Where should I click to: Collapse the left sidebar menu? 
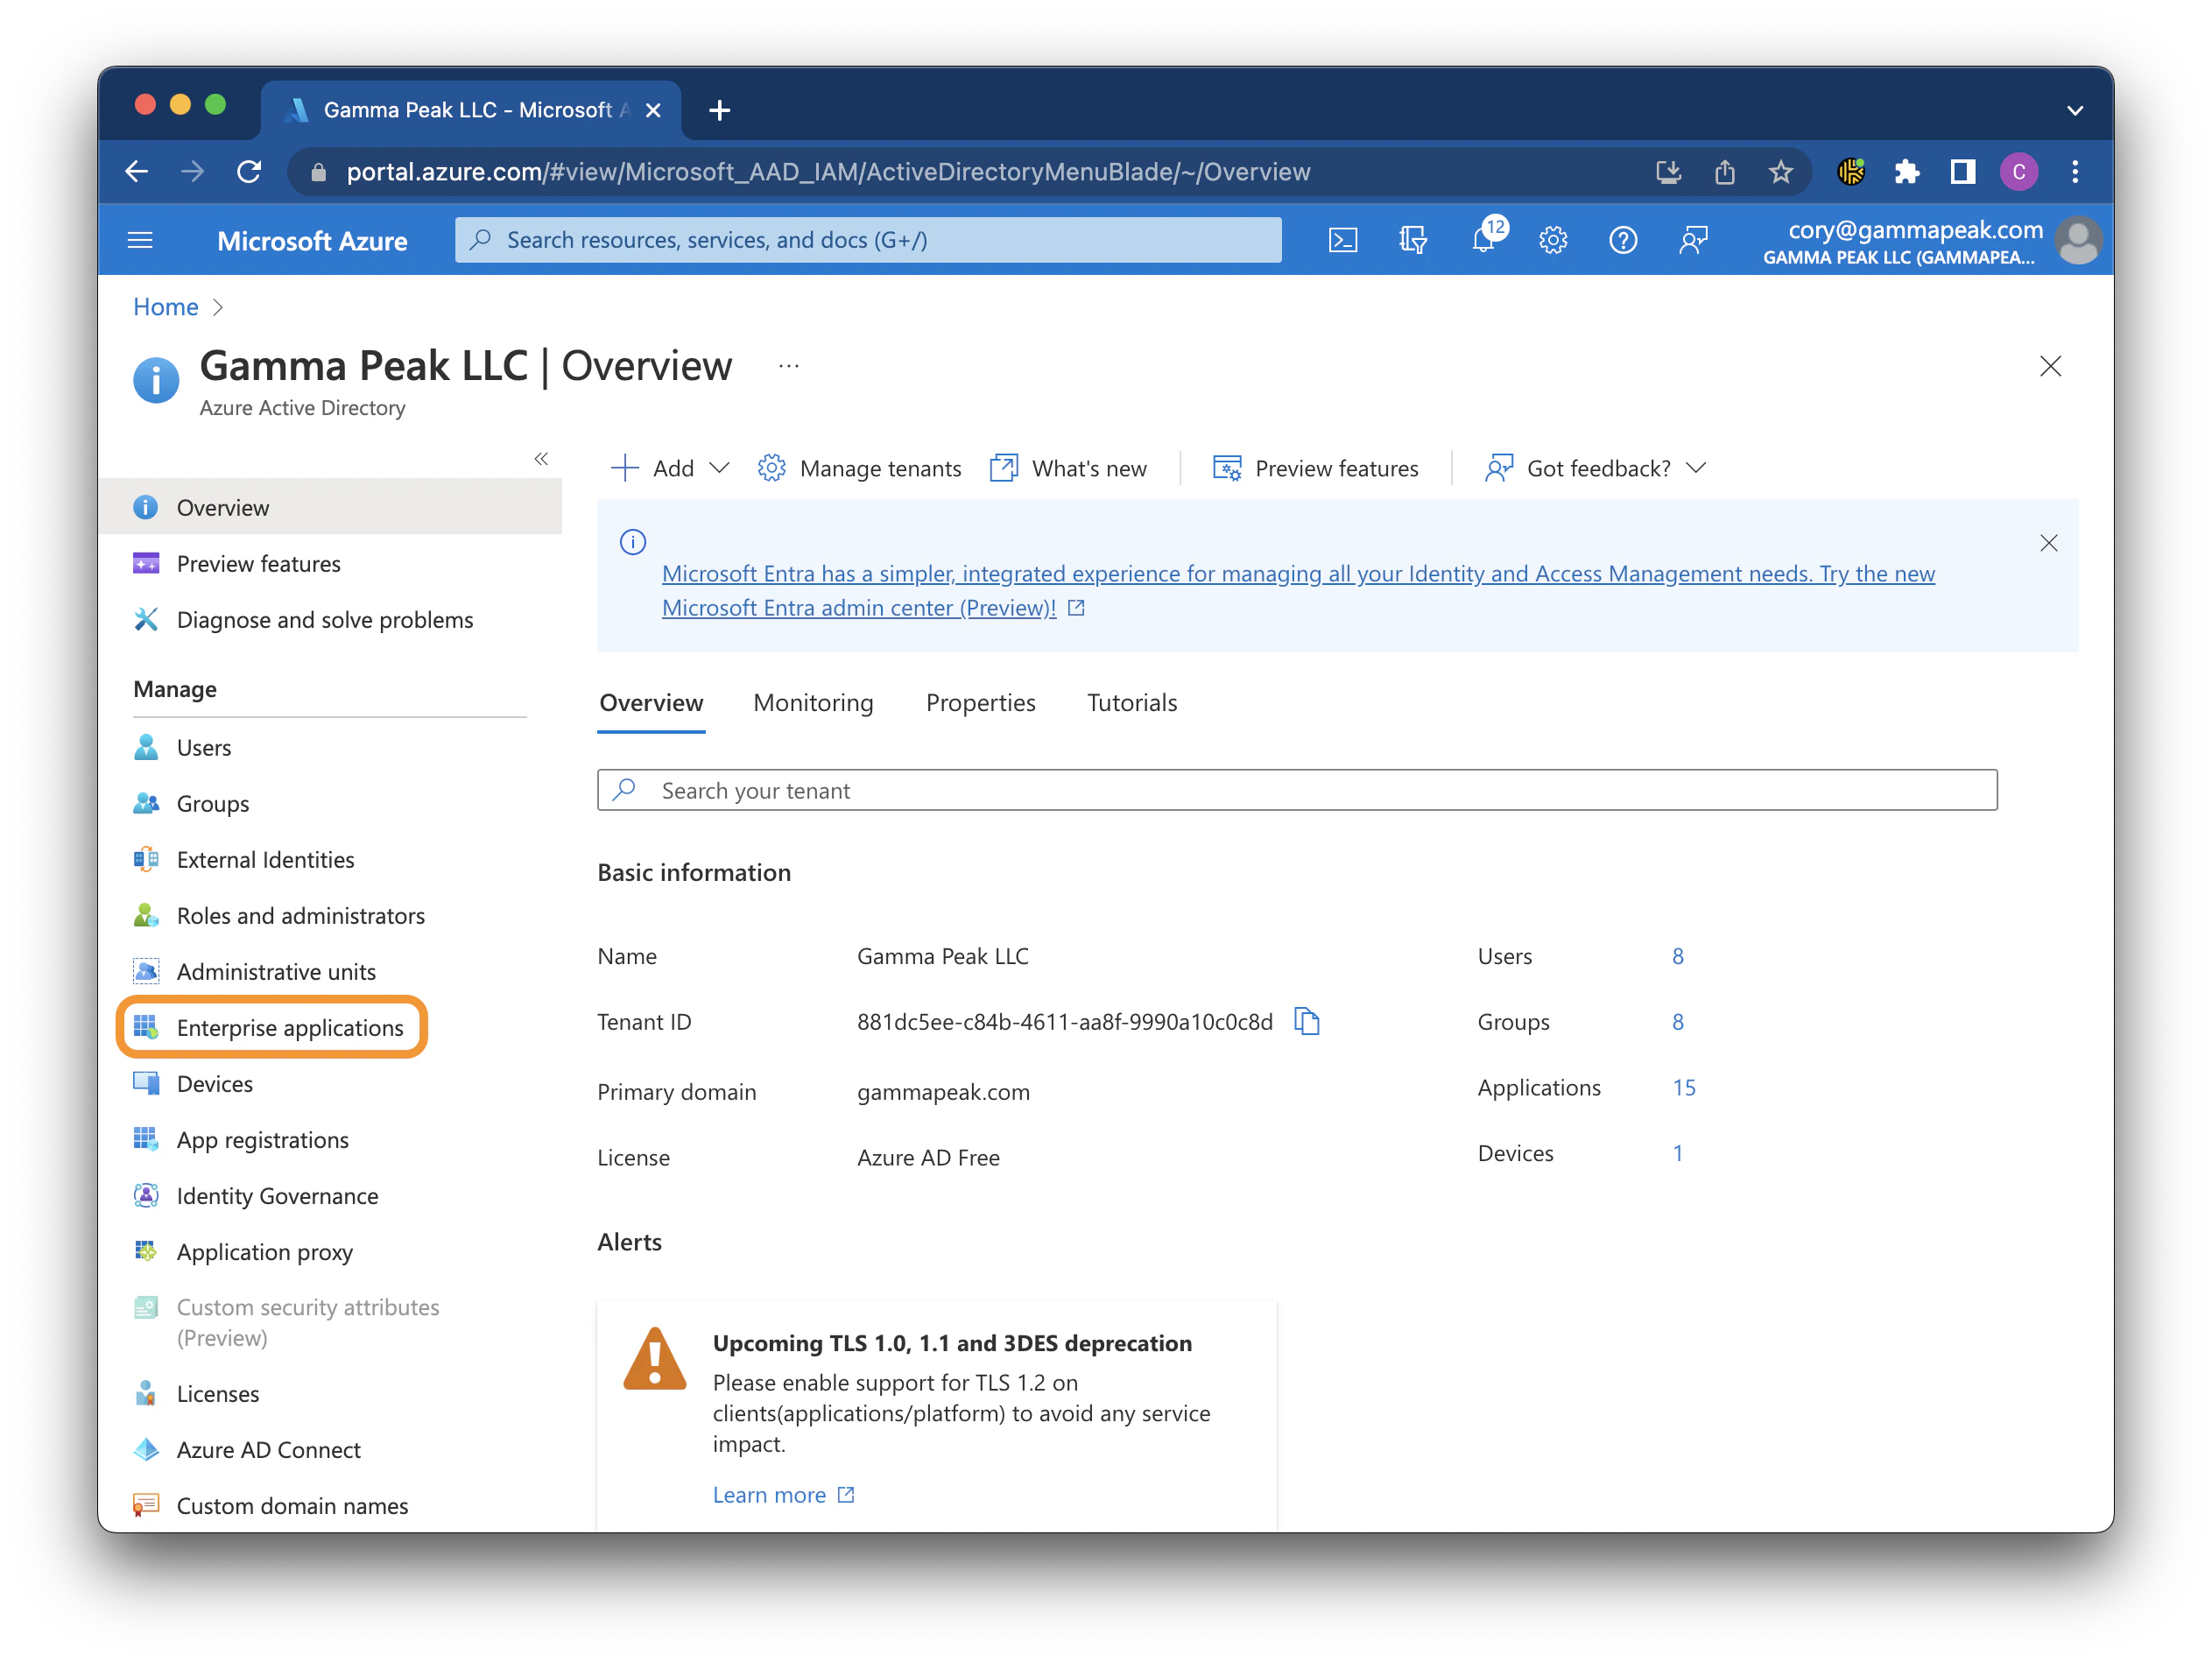coord(541,459)
